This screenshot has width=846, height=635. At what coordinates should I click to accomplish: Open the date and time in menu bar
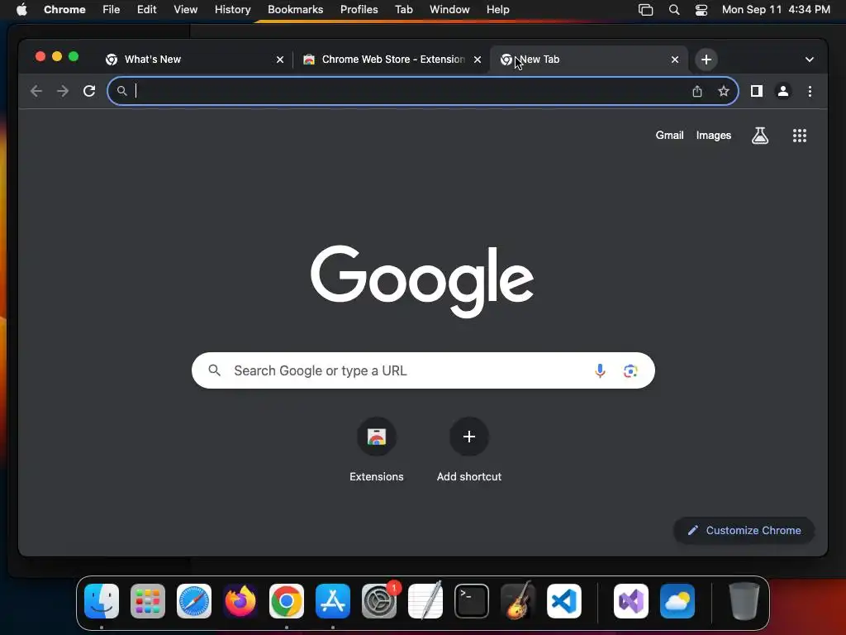776,10
